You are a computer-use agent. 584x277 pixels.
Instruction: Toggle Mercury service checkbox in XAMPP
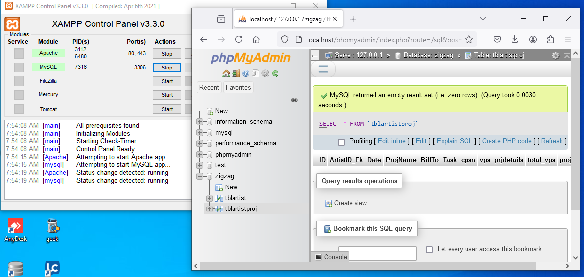19,95
